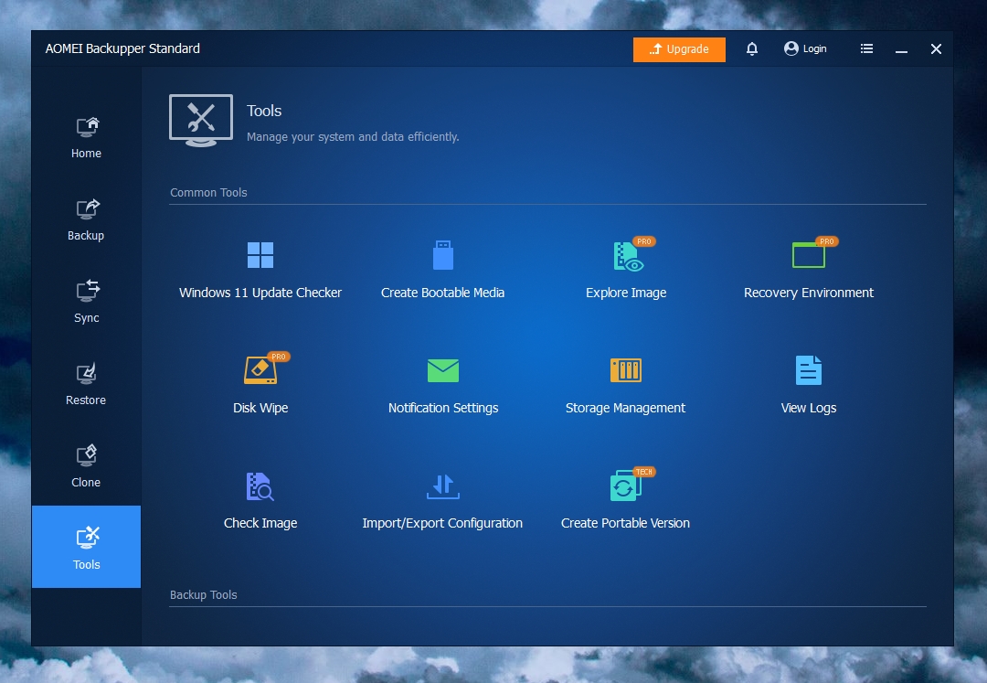Click the Create Bootable Media USB icon

pyautogui.click(x=443, y=255)
